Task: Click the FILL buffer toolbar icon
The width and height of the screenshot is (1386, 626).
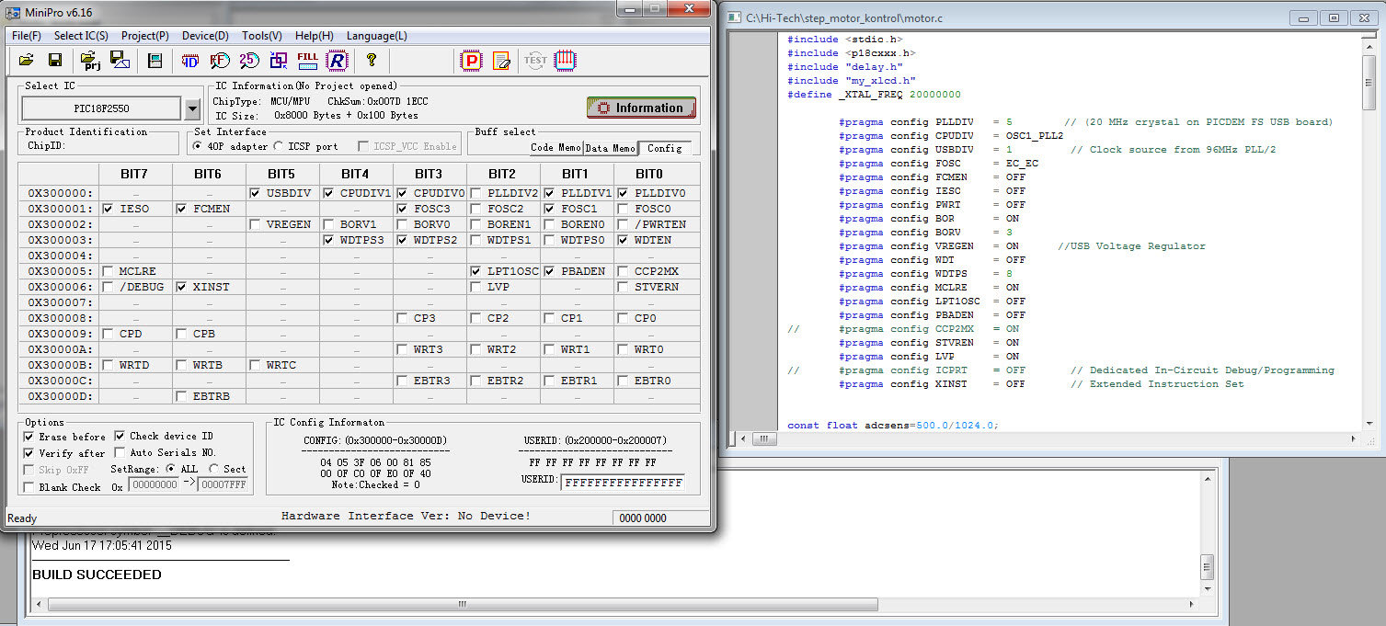Action: (308, 61)
